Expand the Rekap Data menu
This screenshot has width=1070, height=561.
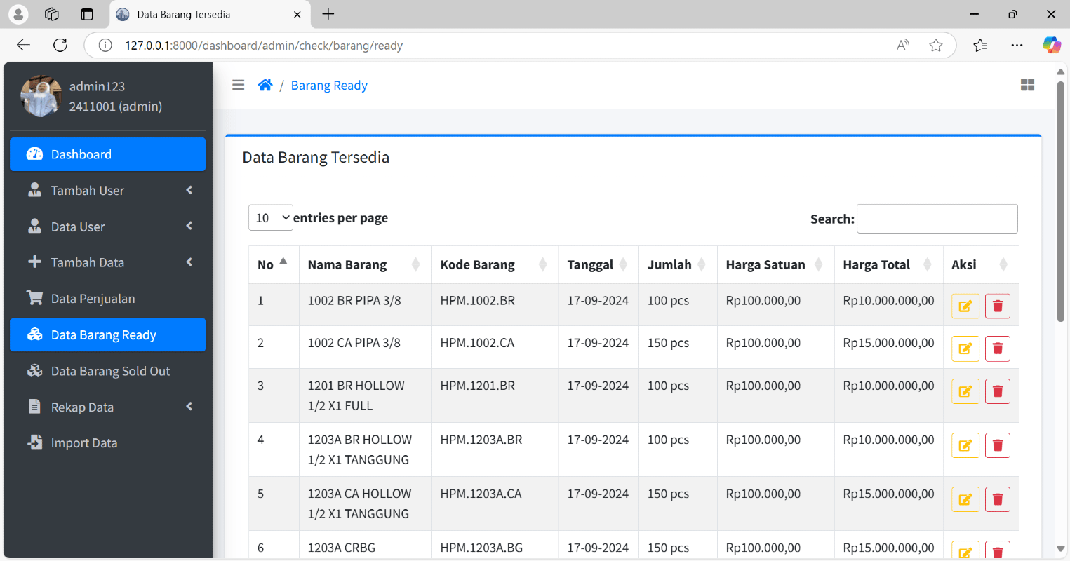107,407
